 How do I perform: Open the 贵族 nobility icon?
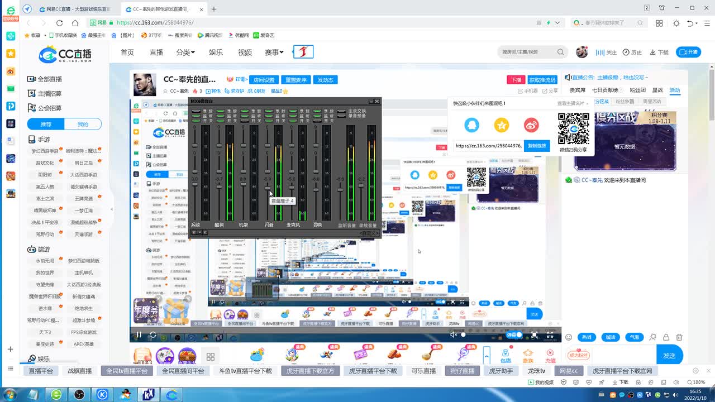(528, 355)
